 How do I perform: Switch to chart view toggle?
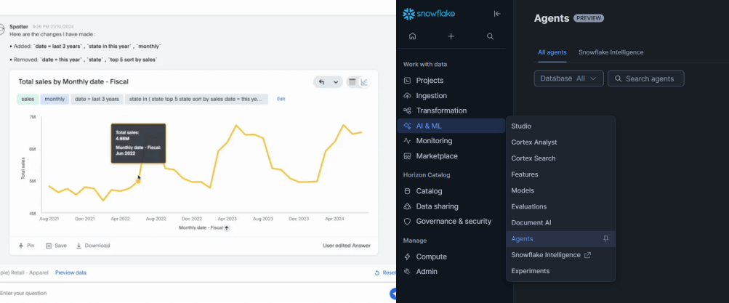pyautogui.click(x=364, y=82)
